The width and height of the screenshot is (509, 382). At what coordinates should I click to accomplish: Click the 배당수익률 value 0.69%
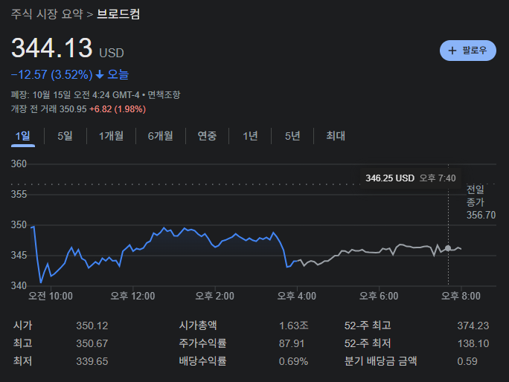click(293, 361)
